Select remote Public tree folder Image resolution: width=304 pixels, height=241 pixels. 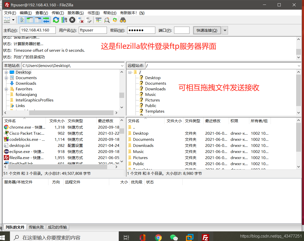(x=151, y=106)
